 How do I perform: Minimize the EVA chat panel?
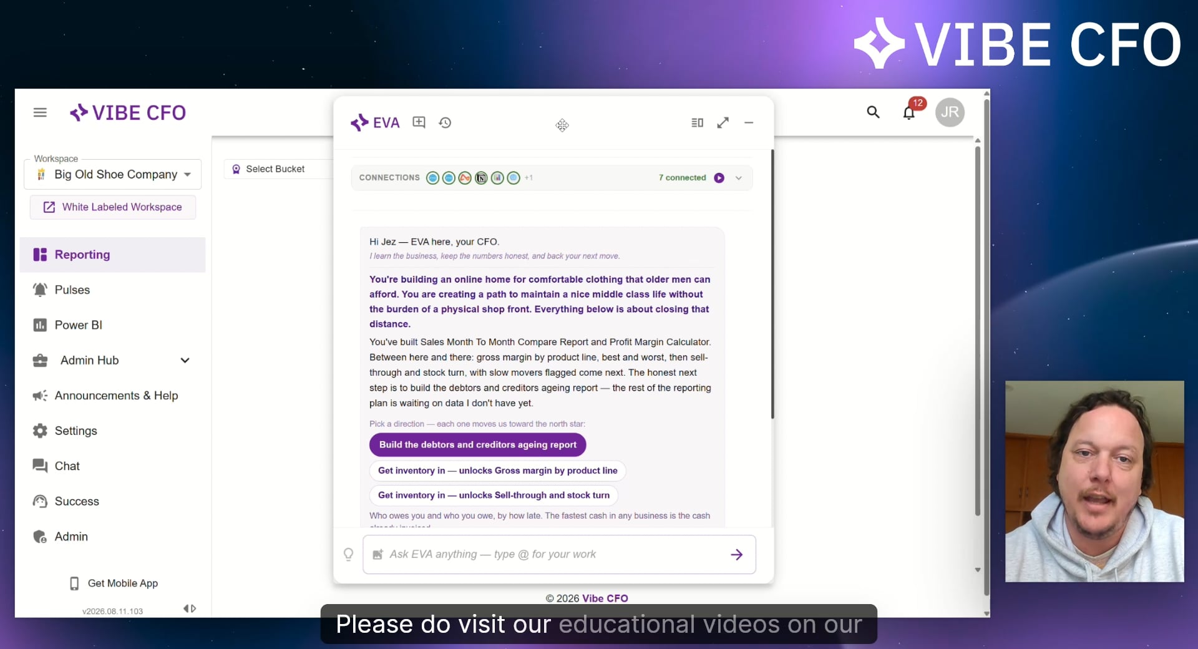(749, 123)
